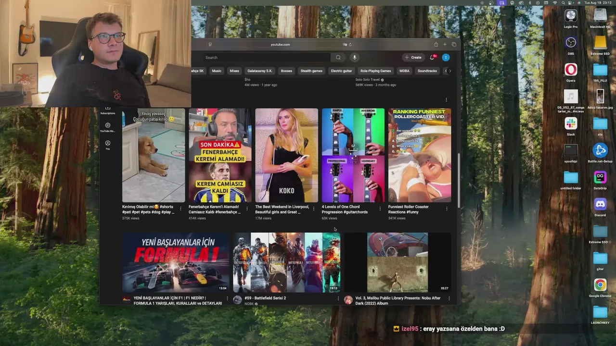Screen dimensions: 616x346
Task: Filter feed by Bosses chip
Action: [x=286, y=71]
